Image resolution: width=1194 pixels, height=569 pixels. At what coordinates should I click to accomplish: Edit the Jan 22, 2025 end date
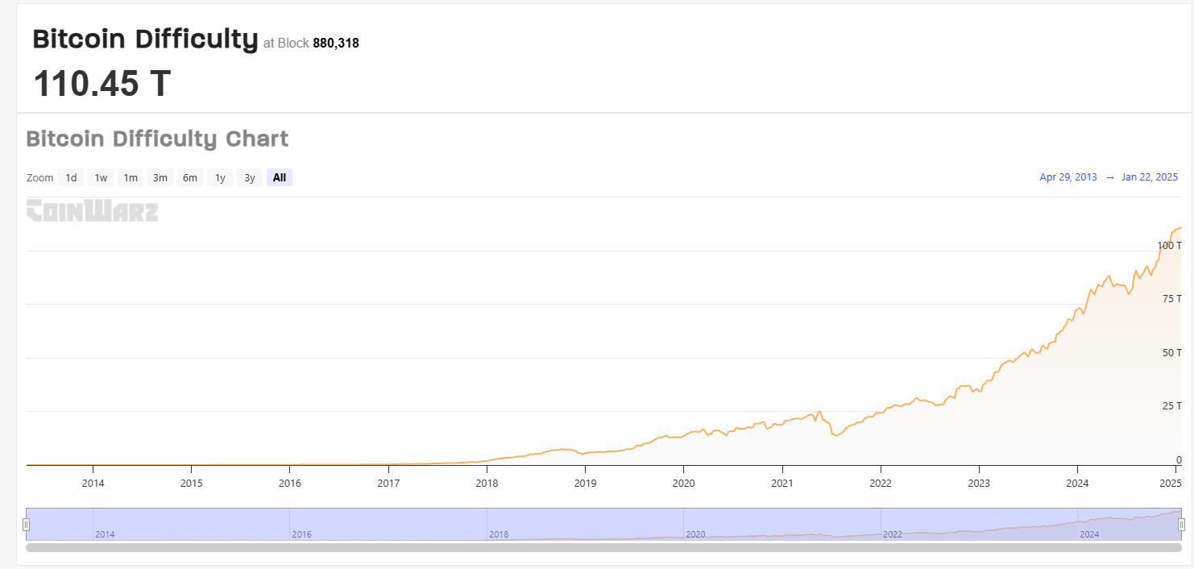tap(1150, 177)
